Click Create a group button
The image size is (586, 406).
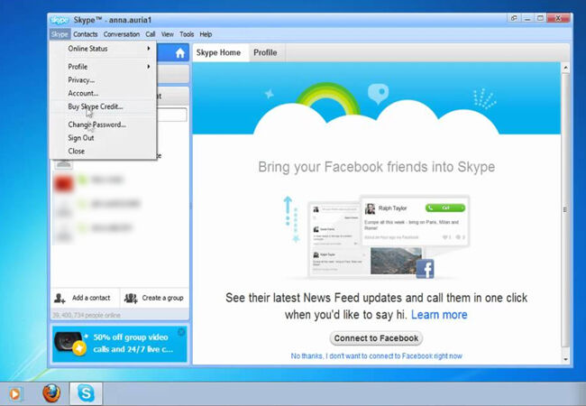[154, 298]
